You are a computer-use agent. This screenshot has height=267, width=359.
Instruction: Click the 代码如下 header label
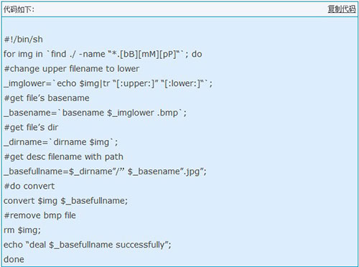pos(19,9)
